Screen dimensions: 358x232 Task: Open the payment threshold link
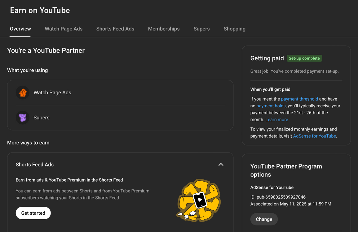[299, 99]
